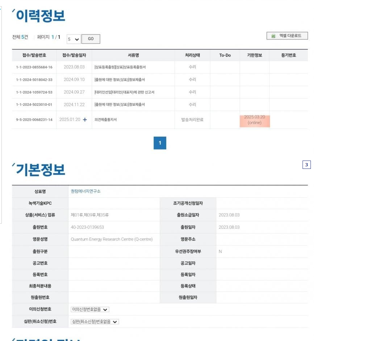Click the 접수/발송번호 column header
Image resolution: width=375 pixels, height=341 pixels.
coord(34,55)
